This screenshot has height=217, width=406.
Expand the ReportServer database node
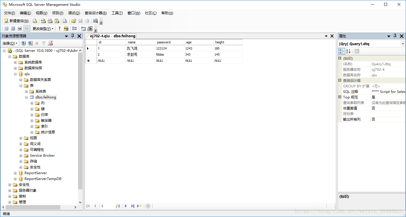[x=15, y=173]
